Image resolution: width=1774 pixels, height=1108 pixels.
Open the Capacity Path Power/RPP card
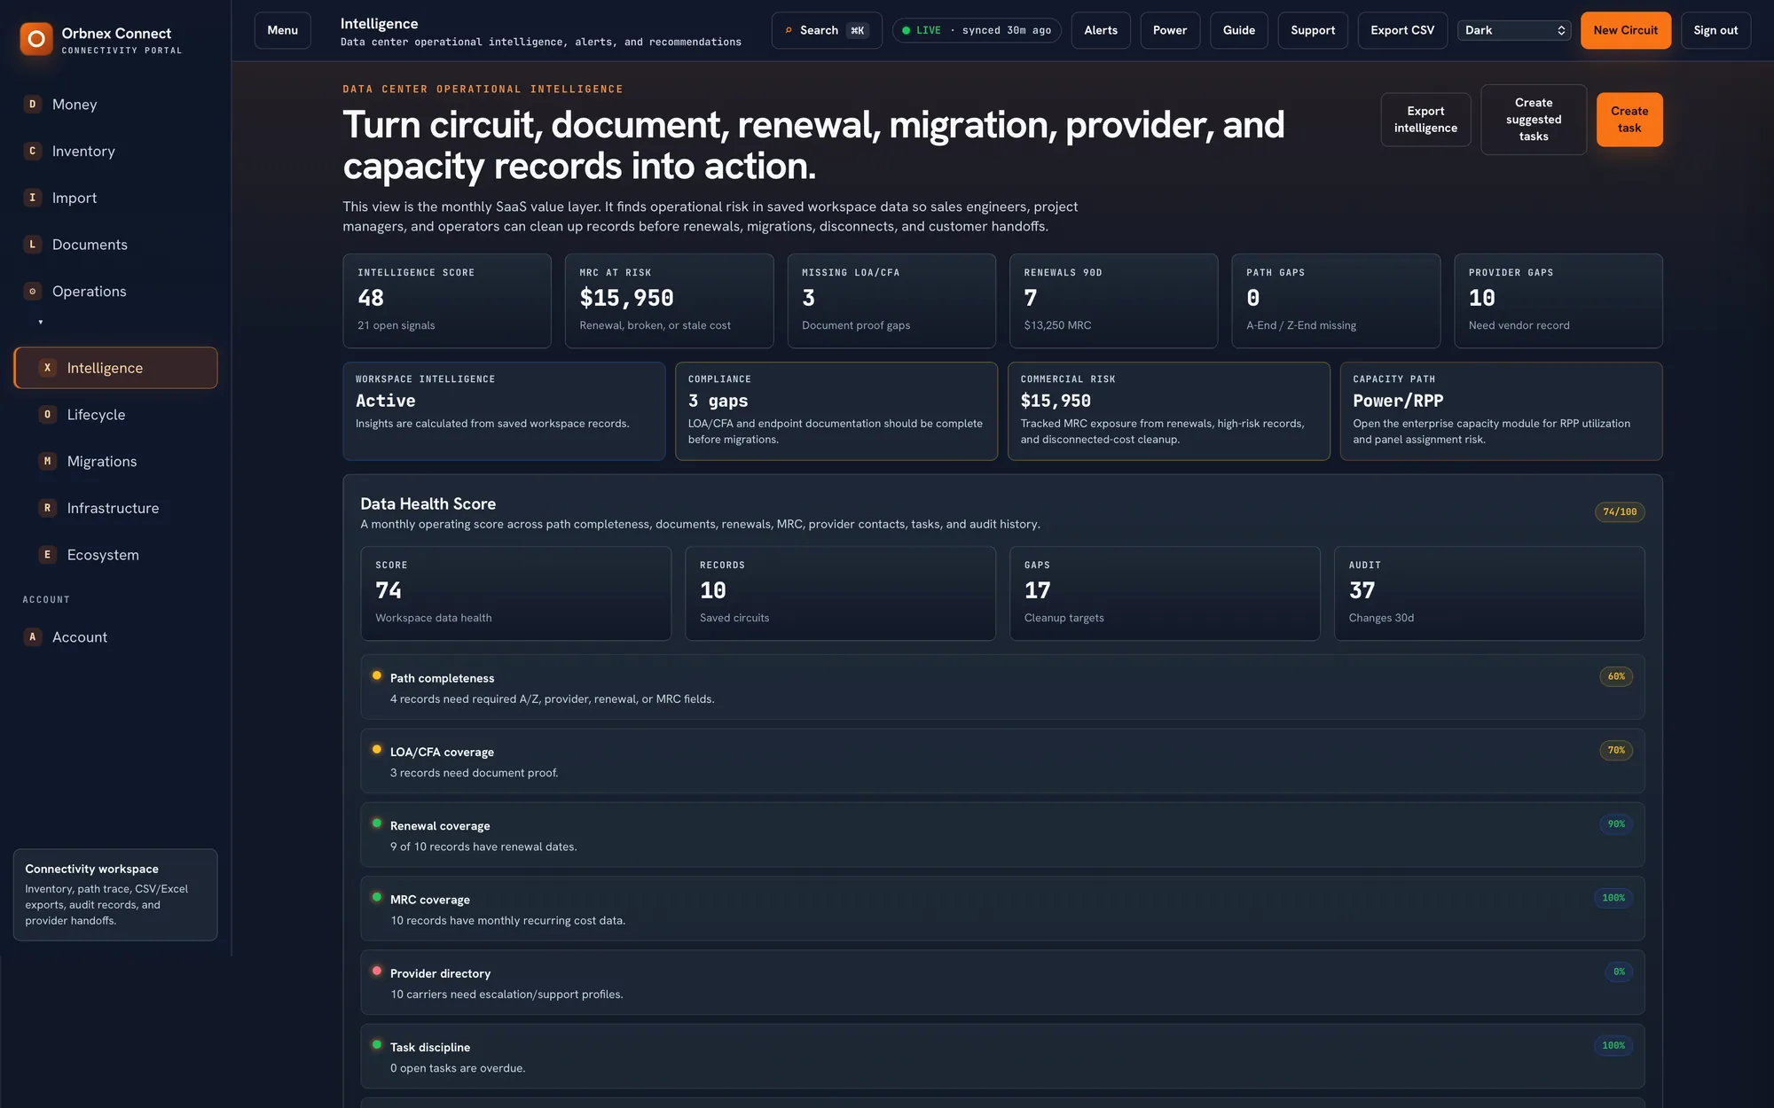[x=1501, y=411]
